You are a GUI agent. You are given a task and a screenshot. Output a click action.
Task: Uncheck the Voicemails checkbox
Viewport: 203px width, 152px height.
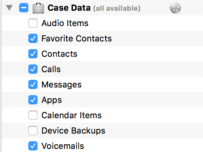click(33, 146)
